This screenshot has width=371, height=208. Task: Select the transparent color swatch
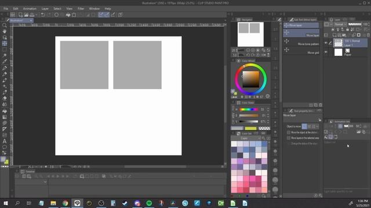[x=264, y=128]
